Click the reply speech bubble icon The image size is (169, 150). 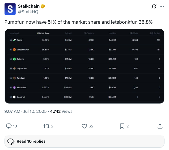click(x=9, y=126)
